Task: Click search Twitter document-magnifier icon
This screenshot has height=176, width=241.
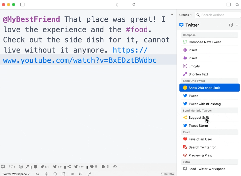Action: (105, 167)
